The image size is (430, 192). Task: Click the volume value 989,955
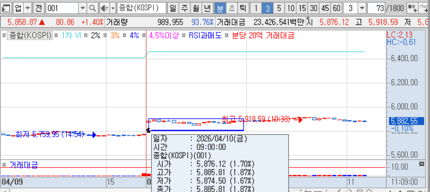click(170, 22)
